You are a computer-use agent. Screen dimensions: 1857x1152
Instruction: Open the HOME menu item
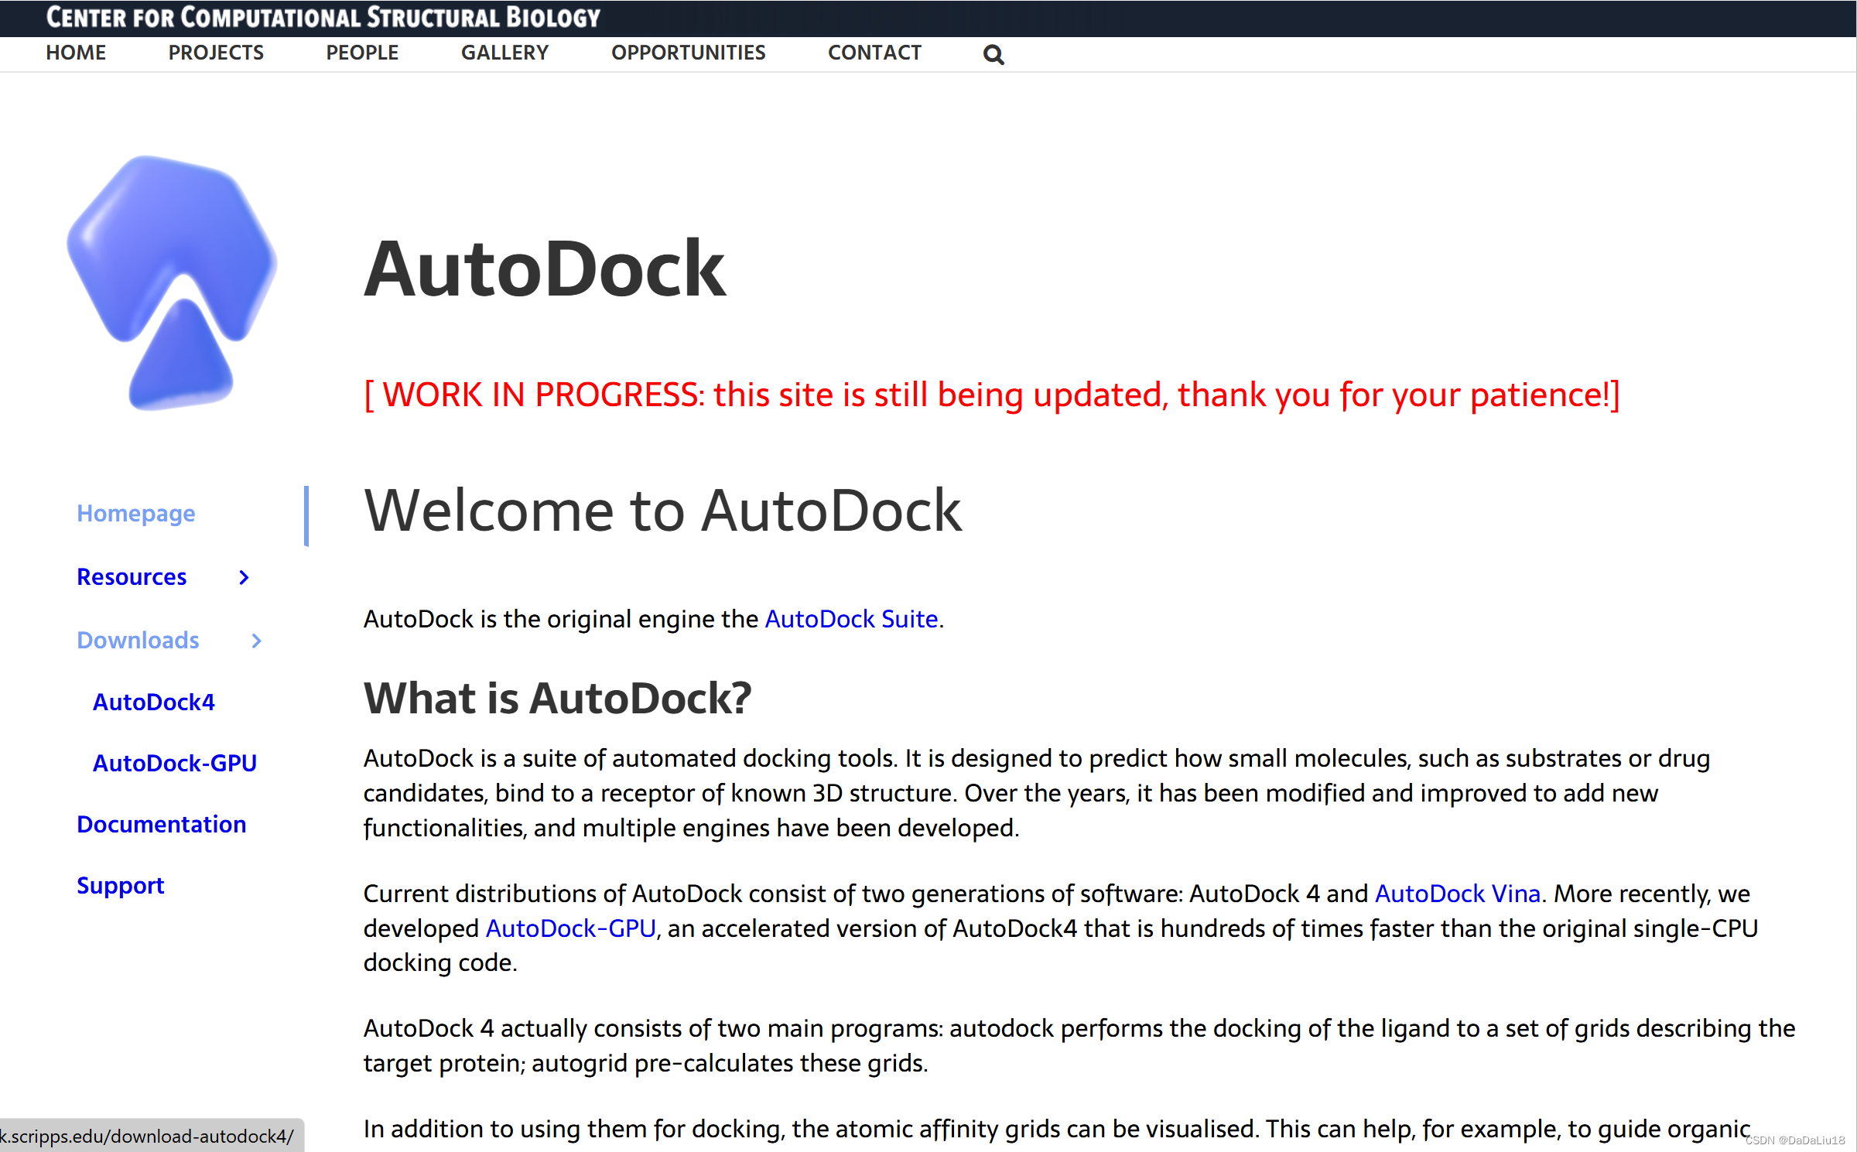tap(76, 52)
